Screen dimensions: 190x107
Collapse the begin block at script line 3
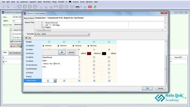pos(44,27)
